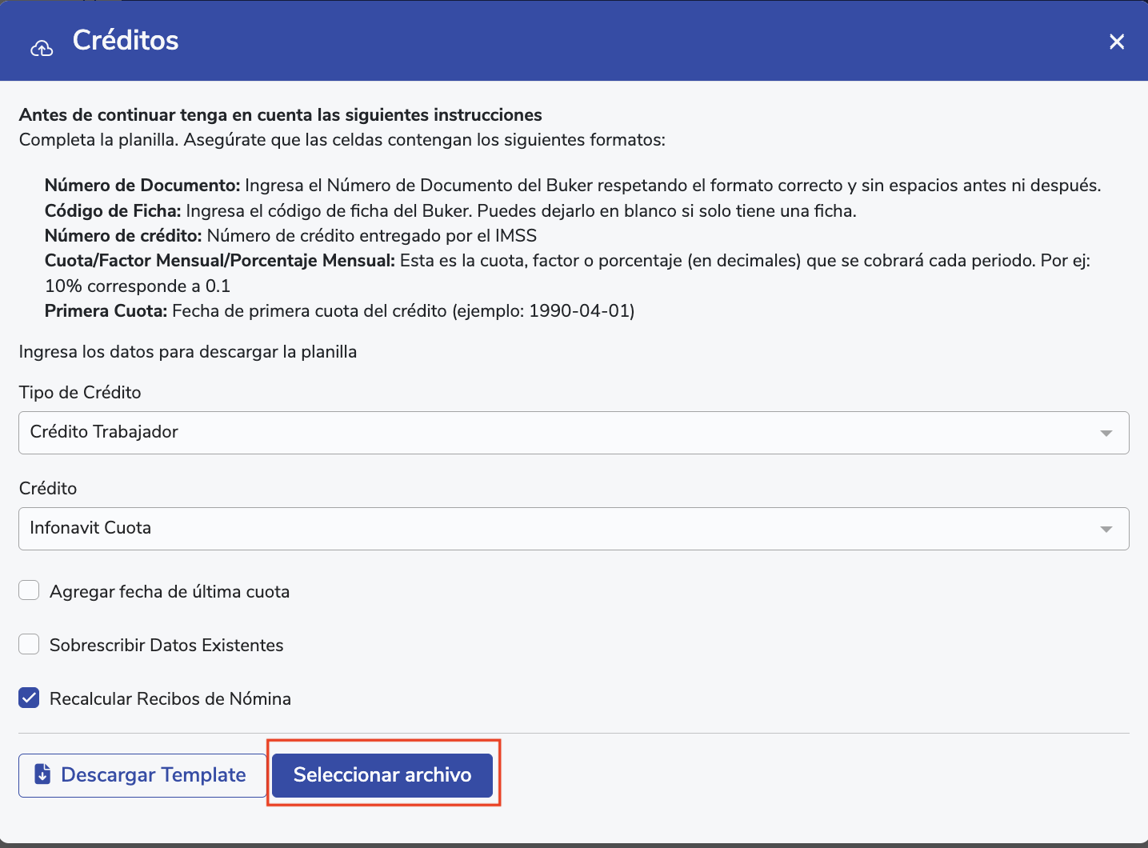This screenshot has height=848, width=1148.
Task: Click the "Sobrescribir Datos Existentes" label text
Action: (166, 646)
